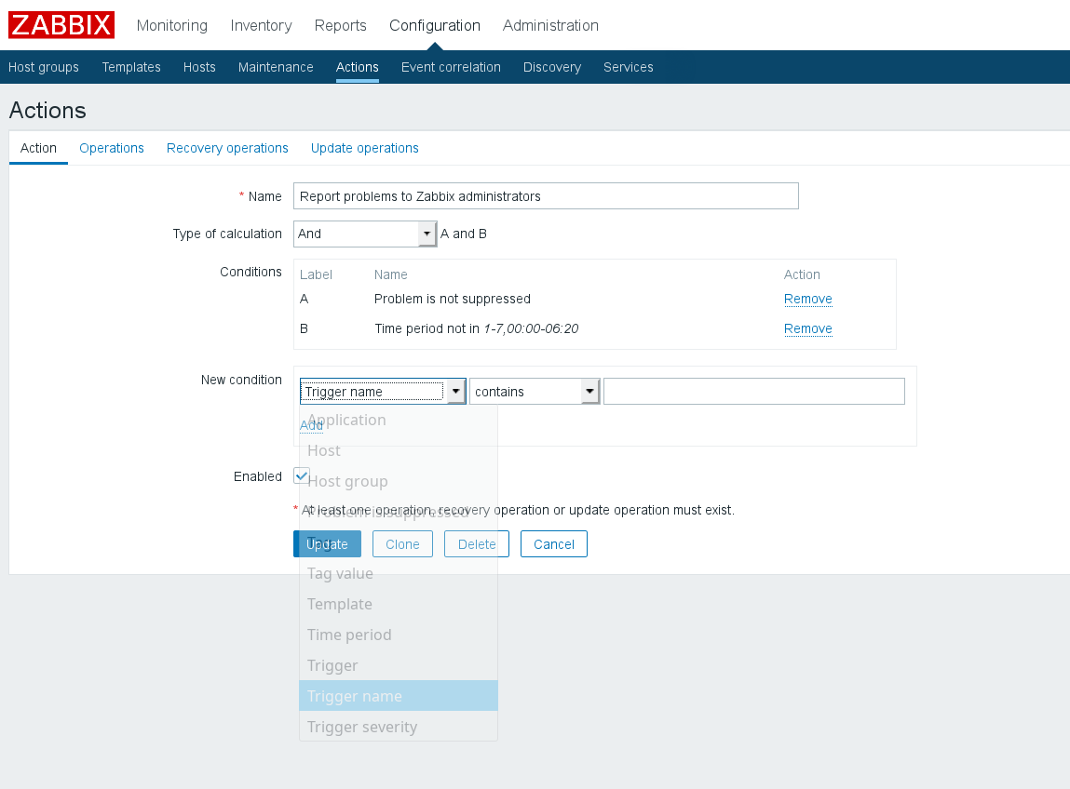Viewport: 1070px width, 789px height.
Task: Select Host group option in list
Action: 399,481
